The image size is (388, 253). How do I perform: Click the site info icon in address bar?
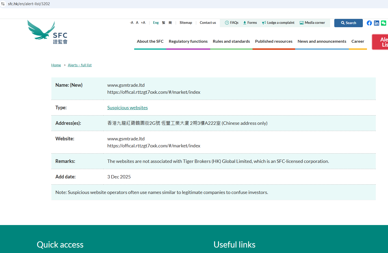click(3, 4)
